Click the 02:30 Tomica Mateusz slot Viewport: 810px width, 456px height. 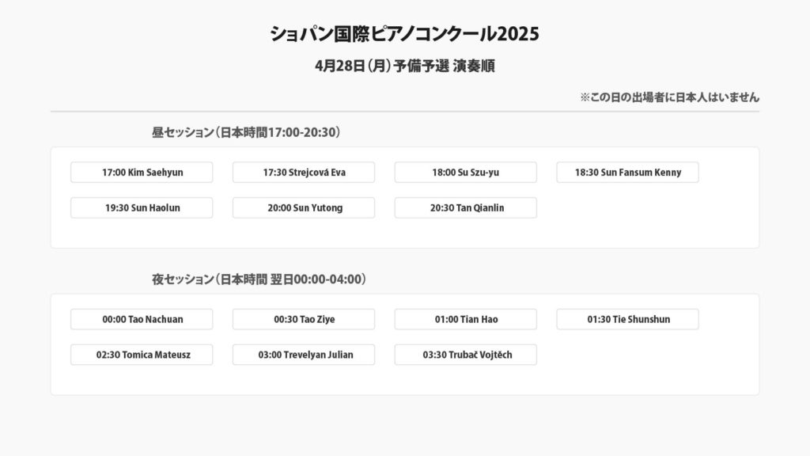point(142,355)
